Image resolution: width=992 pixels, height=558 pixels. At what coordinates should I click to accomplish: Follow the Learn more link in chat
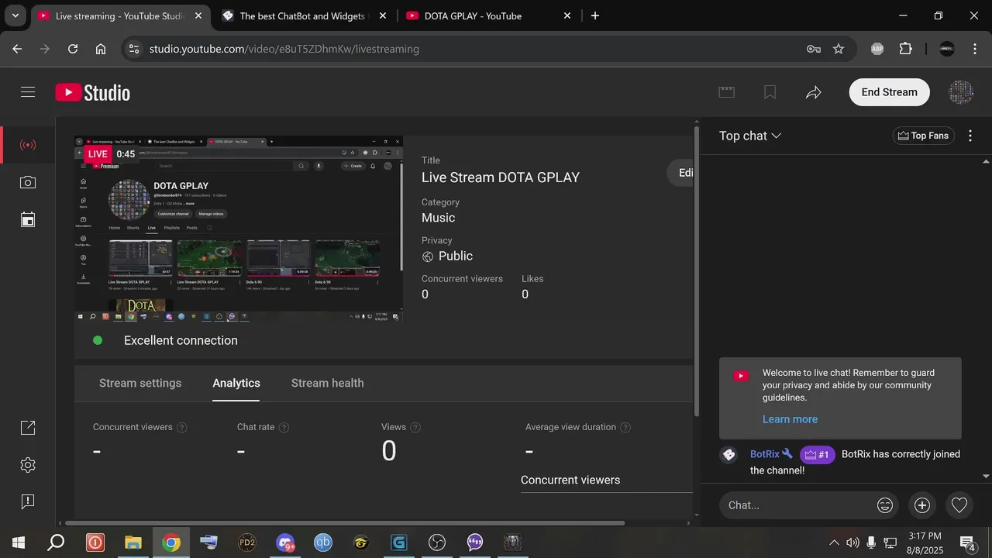790,419
